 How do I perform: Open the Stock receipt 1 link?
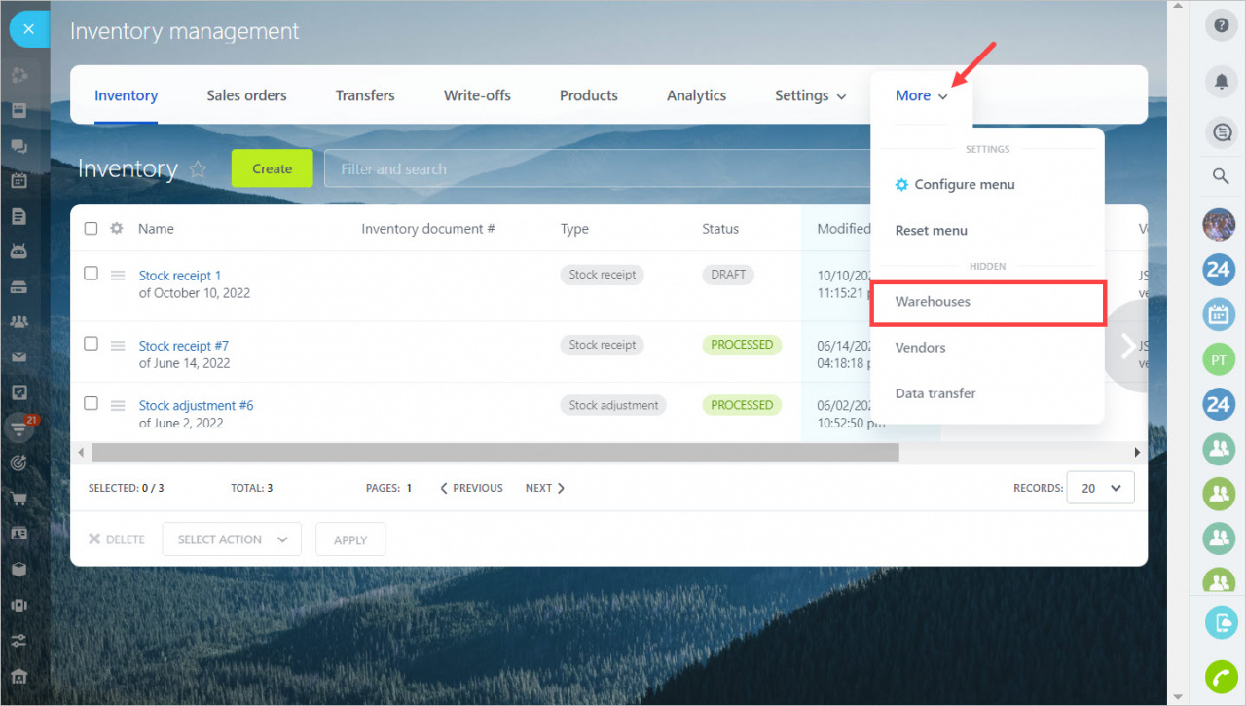click(180, 276)
